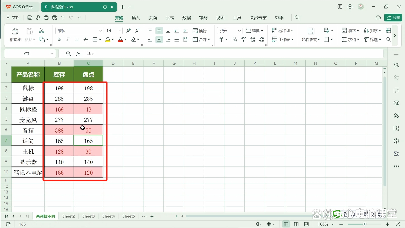405x228 pixels.
Task: Open the number format 货币 dropdown
Action: pos(239,31)
